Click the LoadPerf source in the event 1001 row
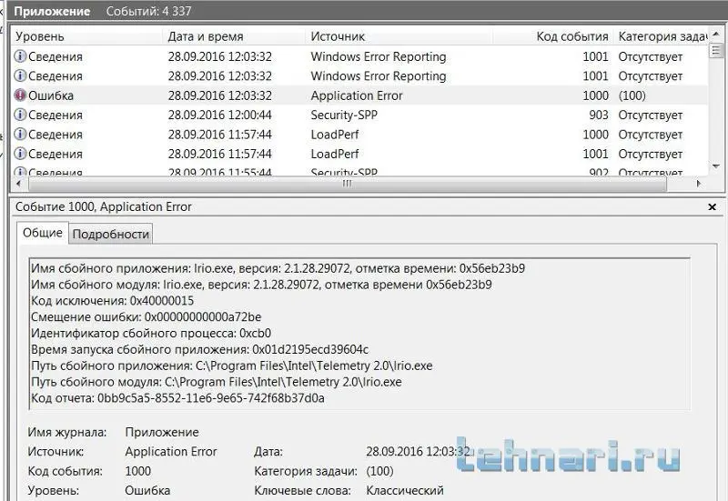Screen dimensions: 728x501 [x=335, y=154]
